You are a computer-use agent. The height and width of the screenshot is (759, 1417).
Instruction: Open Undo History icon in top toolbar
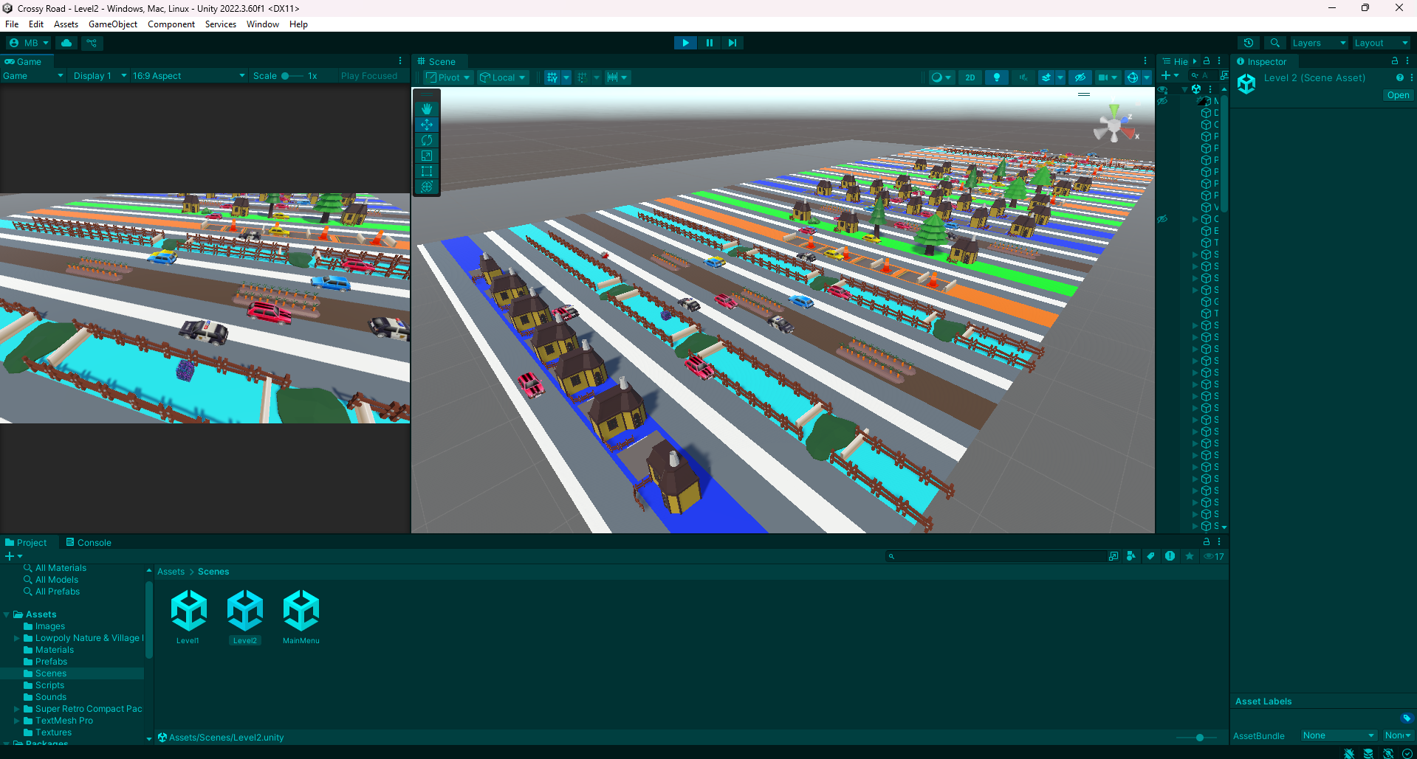click(1249, 43)
